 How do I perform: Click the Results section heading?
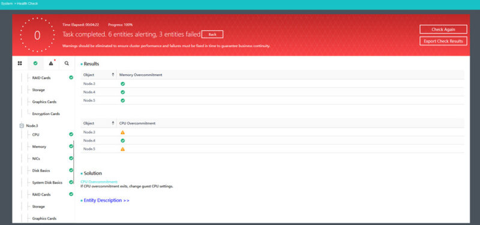coord(91,64)
